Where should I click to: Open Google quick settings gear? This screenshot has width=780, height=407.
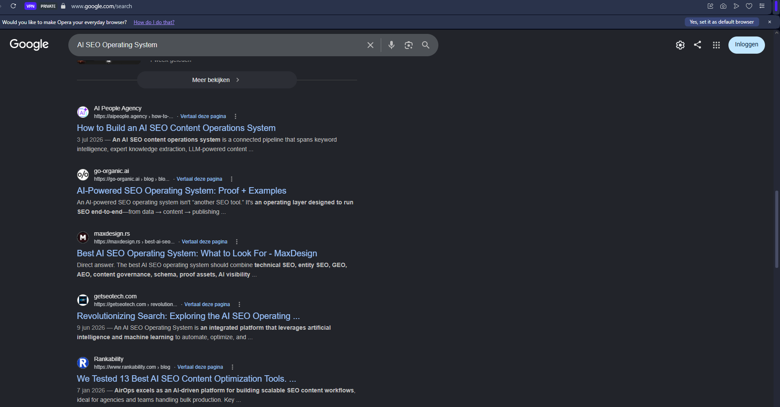680,45
